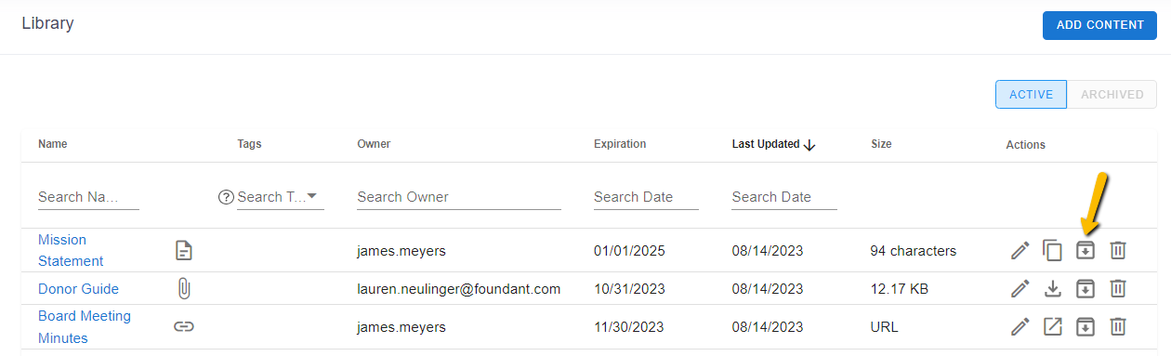Download the Donor Guide file

coord(1052,289)
